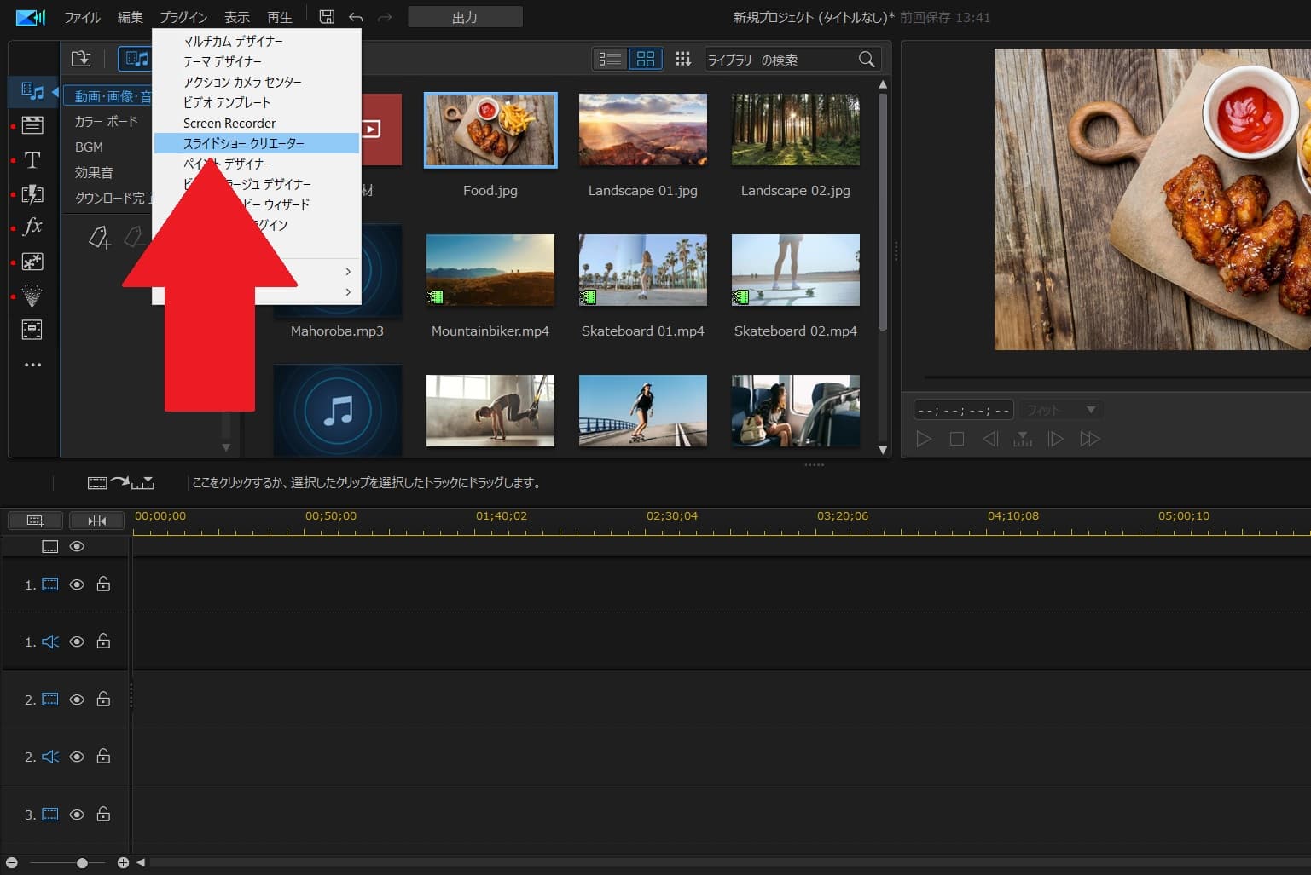The width and height of the screenshot is (1311, 875).
Task: Open the ファイル menu
Action: 82,17
